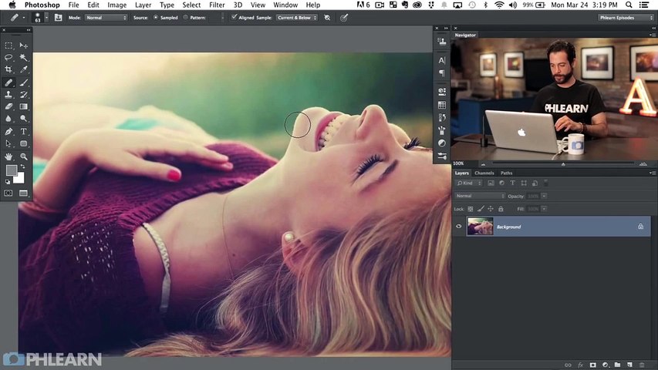The width and height of the screenshot is (658, 370).
Task: Choose the Eraser tool
Action: (8, 106)
